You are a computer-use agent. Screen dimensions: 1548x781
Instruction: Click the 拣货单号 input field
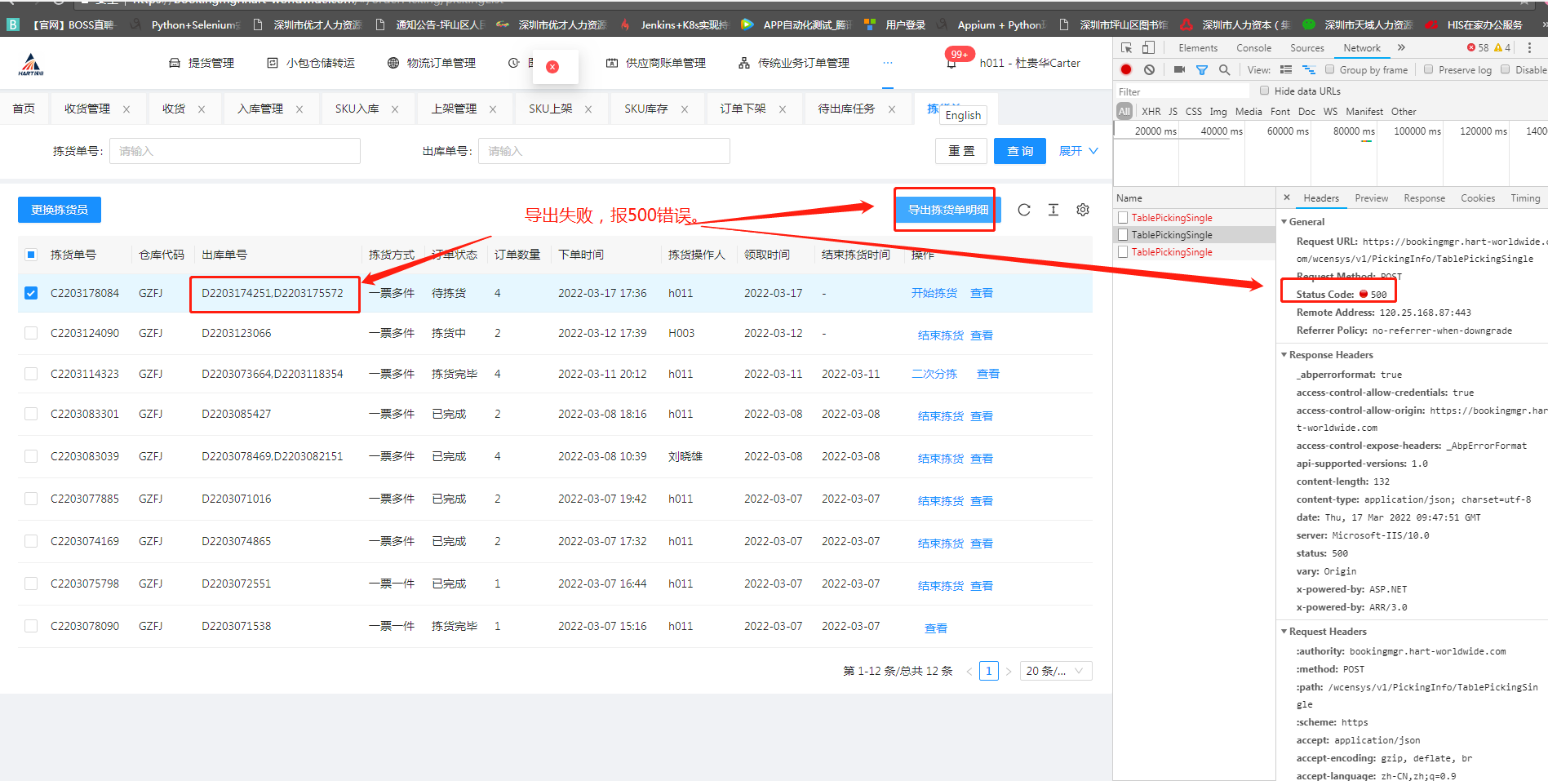tap(235, 151)
